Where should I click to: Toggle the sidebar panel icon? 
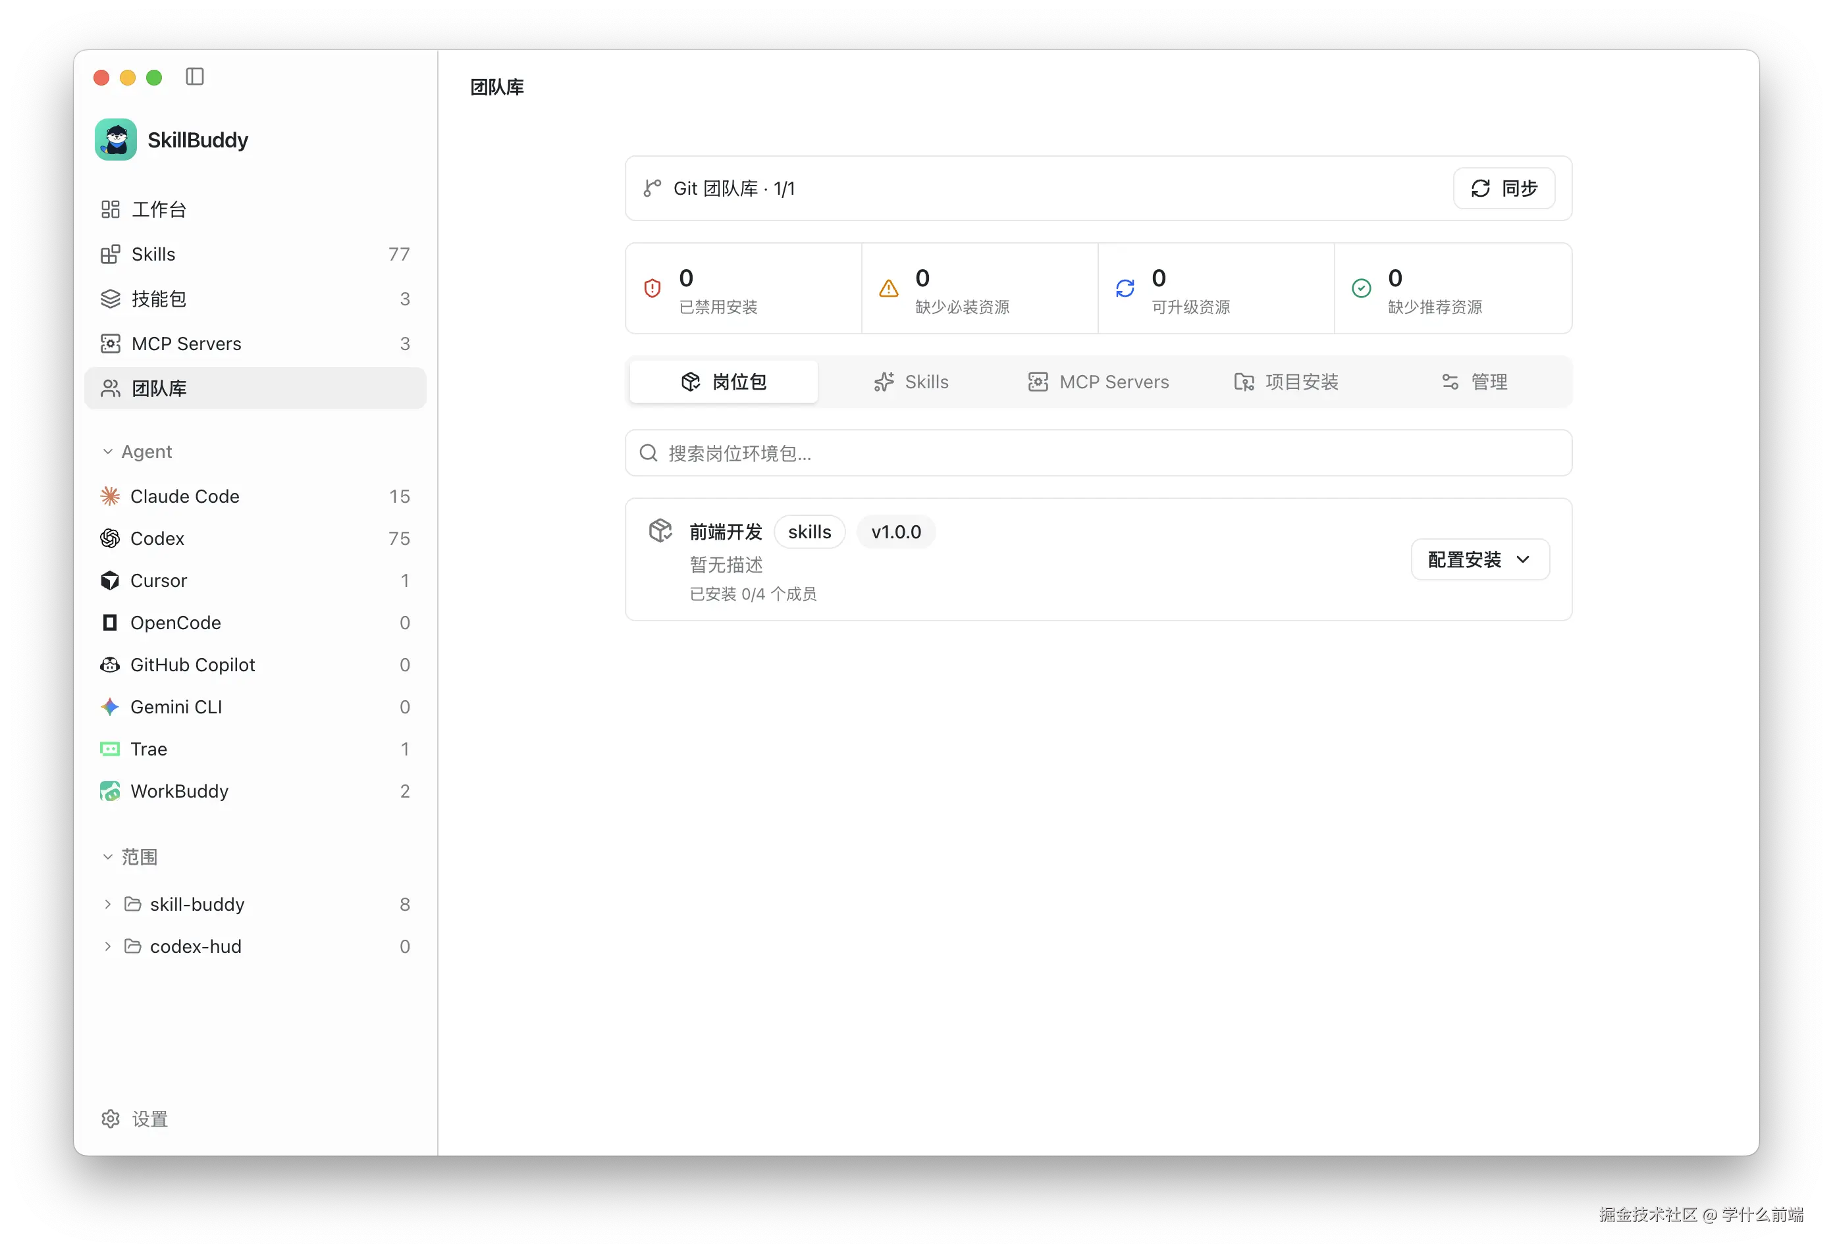pos(195,76)
